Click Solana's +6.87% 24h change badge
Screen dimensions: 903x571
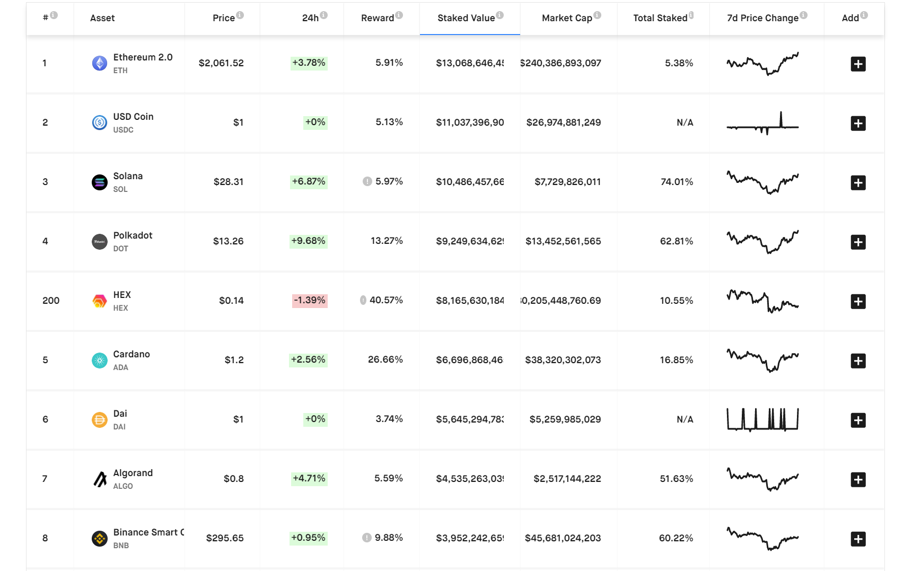pos(309,182)
